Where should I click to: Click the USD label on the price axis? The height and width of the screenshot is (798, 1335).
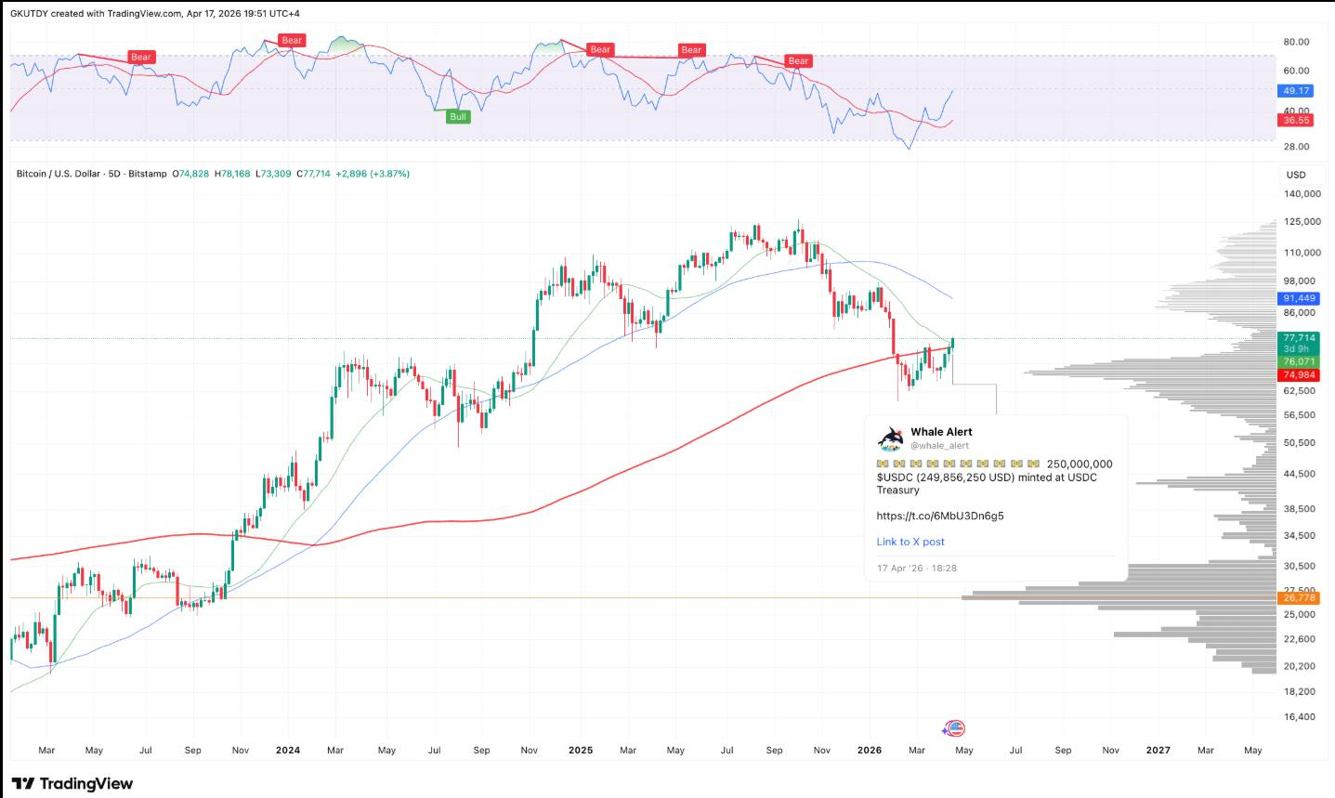pyautogui.click(x=1294, y=175)
